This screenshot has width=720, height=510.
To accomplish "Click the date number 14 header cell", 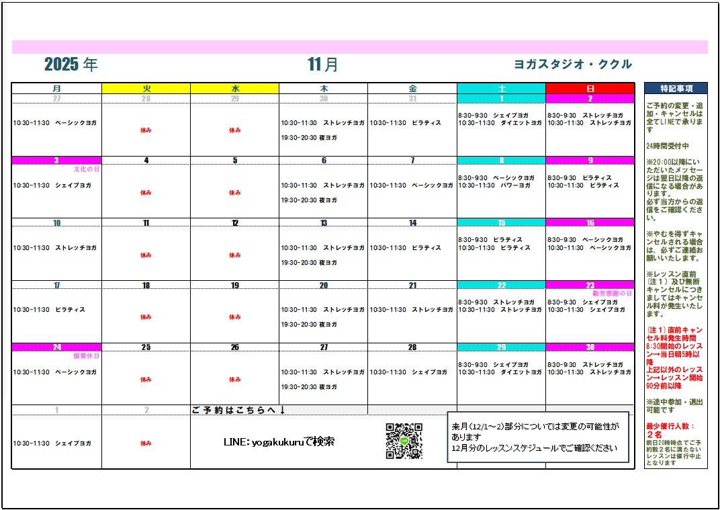I will click(x=412, y=223).
